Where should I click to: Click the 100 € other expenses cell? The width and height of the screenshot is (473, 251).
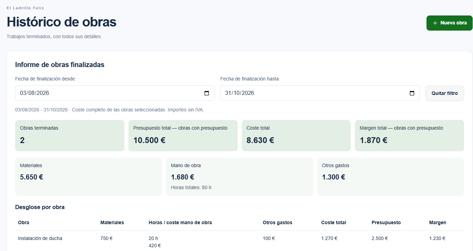269,238
